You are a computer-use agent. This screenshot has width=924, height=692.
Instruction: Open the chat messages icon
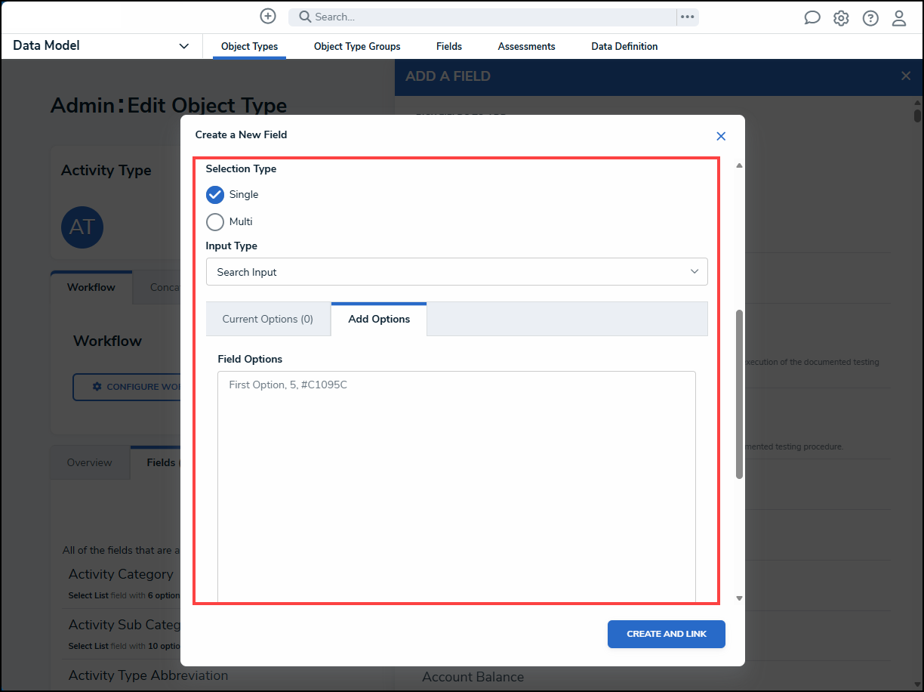812,18
